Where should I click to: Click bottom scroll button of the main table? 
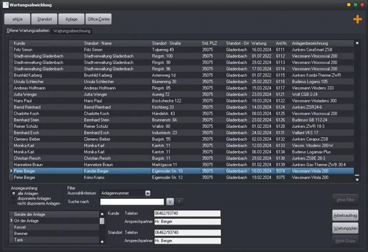[357, 180]
